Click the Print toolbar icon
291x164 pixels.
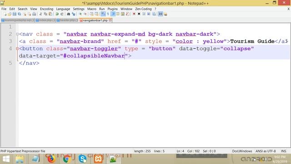(34, 14)
